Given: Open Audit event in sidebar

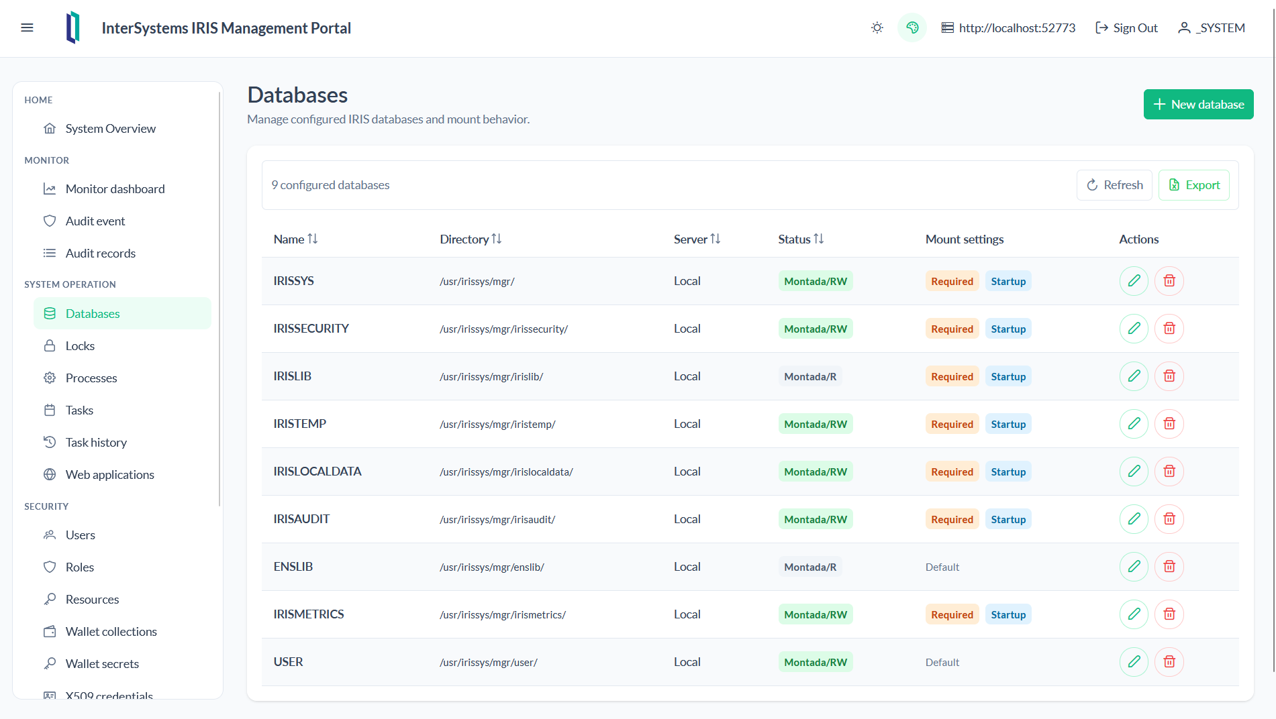Looking at the screenshot, I should (x=122, y=221).
